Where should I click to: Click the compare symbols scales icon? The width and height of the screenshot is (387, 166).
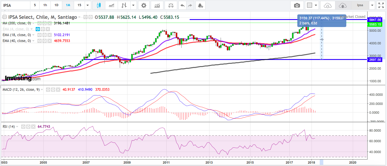(171, 5)
